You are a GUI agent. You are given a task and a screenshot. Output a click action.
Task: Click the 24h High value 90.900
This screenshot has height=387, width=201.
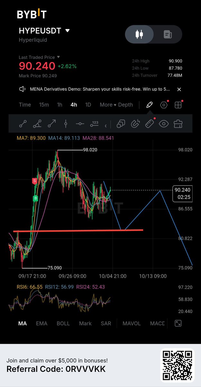click(175, 61)
